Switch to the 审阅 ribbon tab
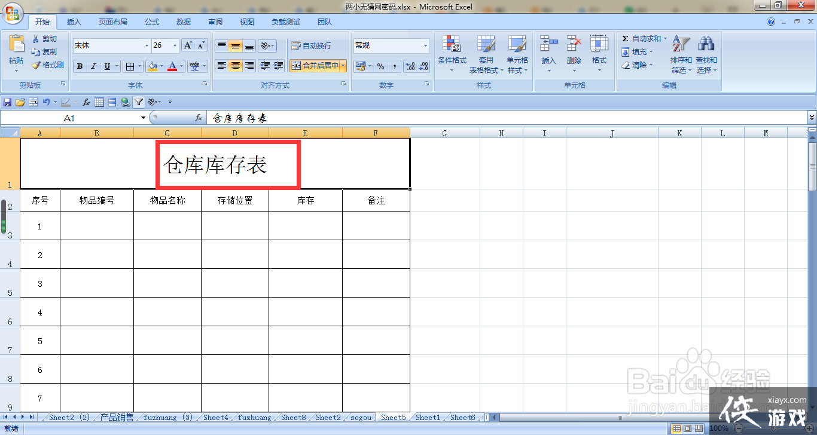Image resolution: width=817 pixels, height=435 pixels. [x=215, y=22]
